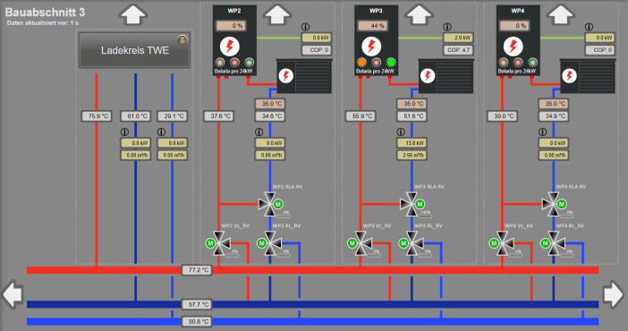Click the WP4 VL_RV valve
Image resolution: width=628 pixels, height=331 pixels.
pyautogui.click(x=502, y=242)
